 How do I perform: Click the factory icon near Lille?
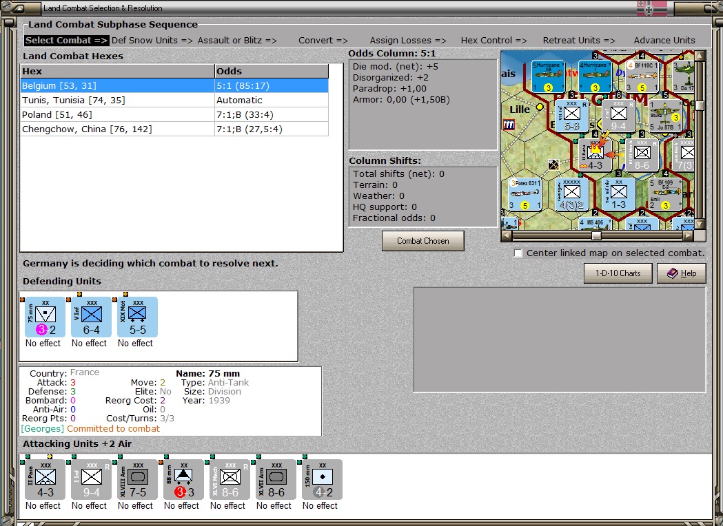pyautogui.click(x=508, y=125)
